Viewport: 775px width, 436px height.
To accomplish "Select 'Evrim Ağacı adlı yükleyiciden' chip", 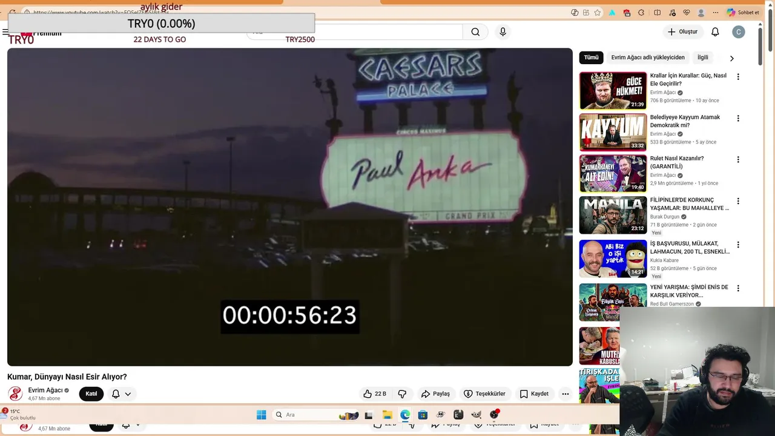I will click(648, 58).
